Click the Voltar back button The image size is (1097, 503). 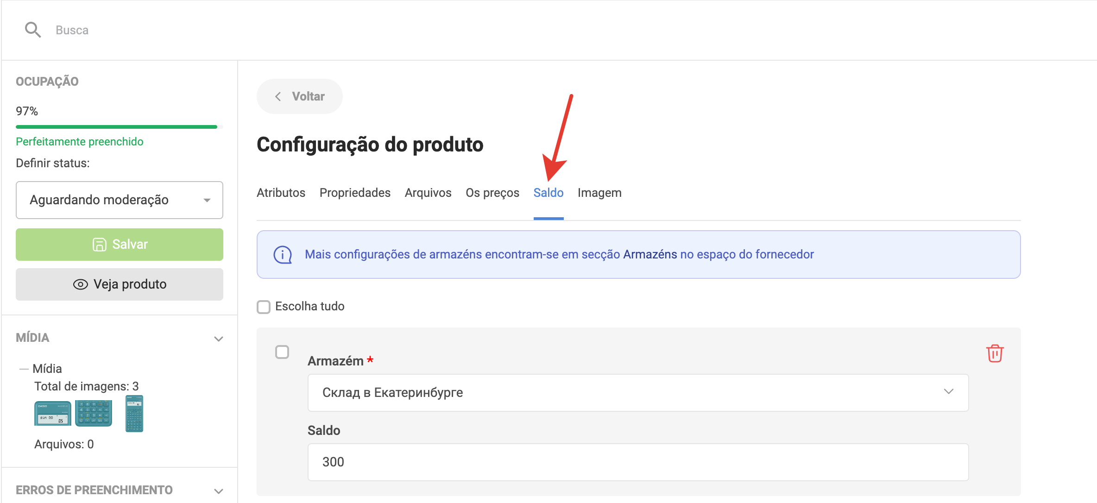(300, 96)
